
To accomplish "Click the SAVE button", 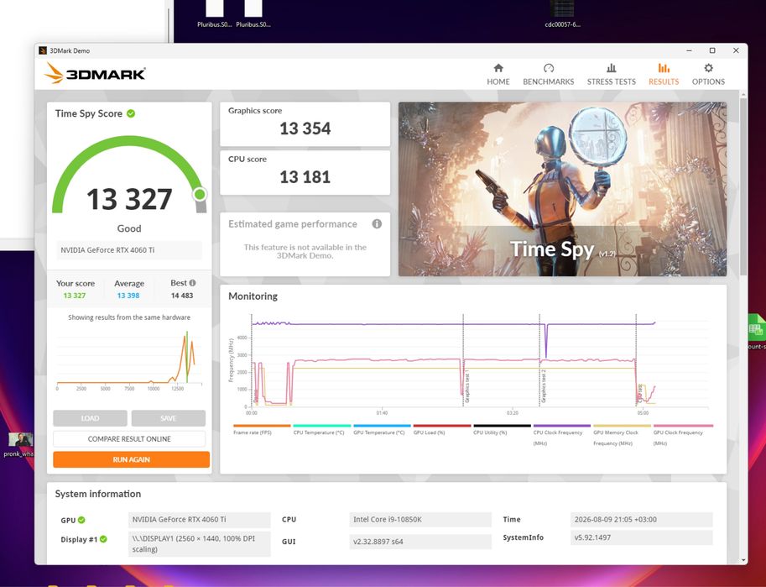I will click(x=168, y=418).
